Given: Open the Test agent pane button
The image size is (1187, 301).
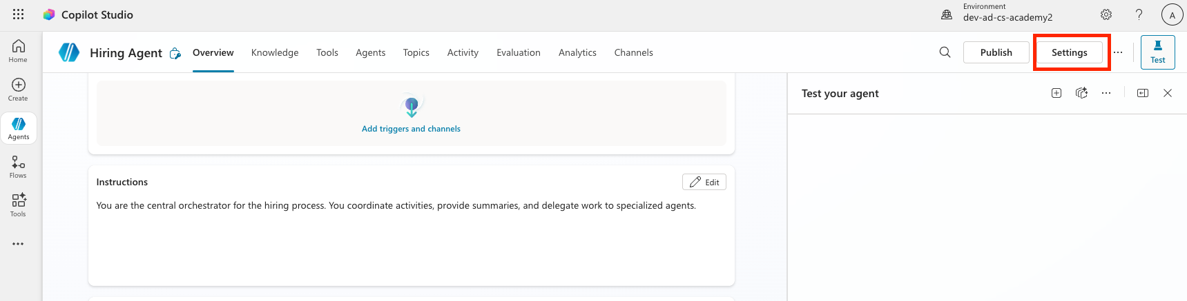Looking at the screenshot, I should [1157, 52].
